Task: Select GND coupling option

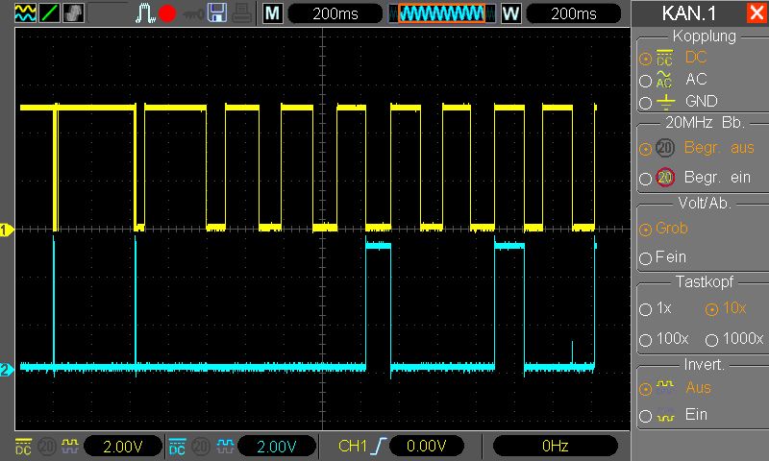Action: pyautogui.click(x=645, y=102)
